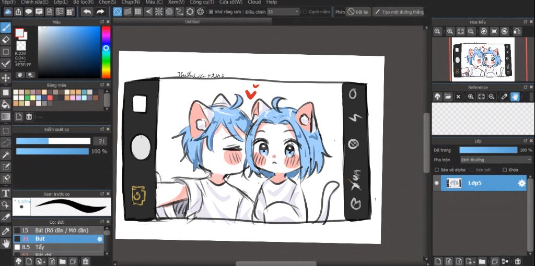Delete the layer with the trash icon in Layer panel
The width and height of the screenshot is (535, 266).
pyautogui.click(x=518, y=261)
